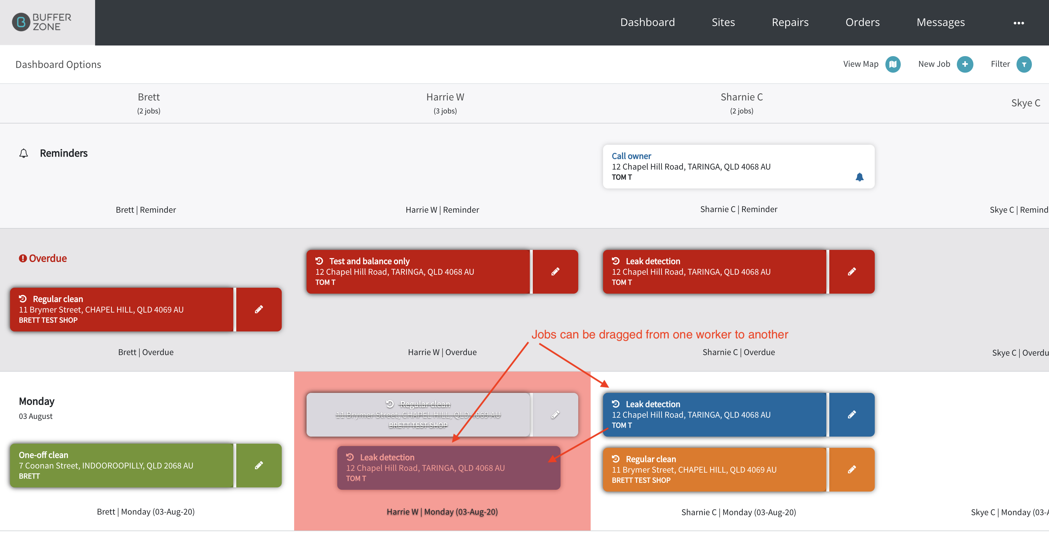The height and width of the screenshot is (545, 1049).
Task: Select the green One-off clean job card
Action: [122, 466]
